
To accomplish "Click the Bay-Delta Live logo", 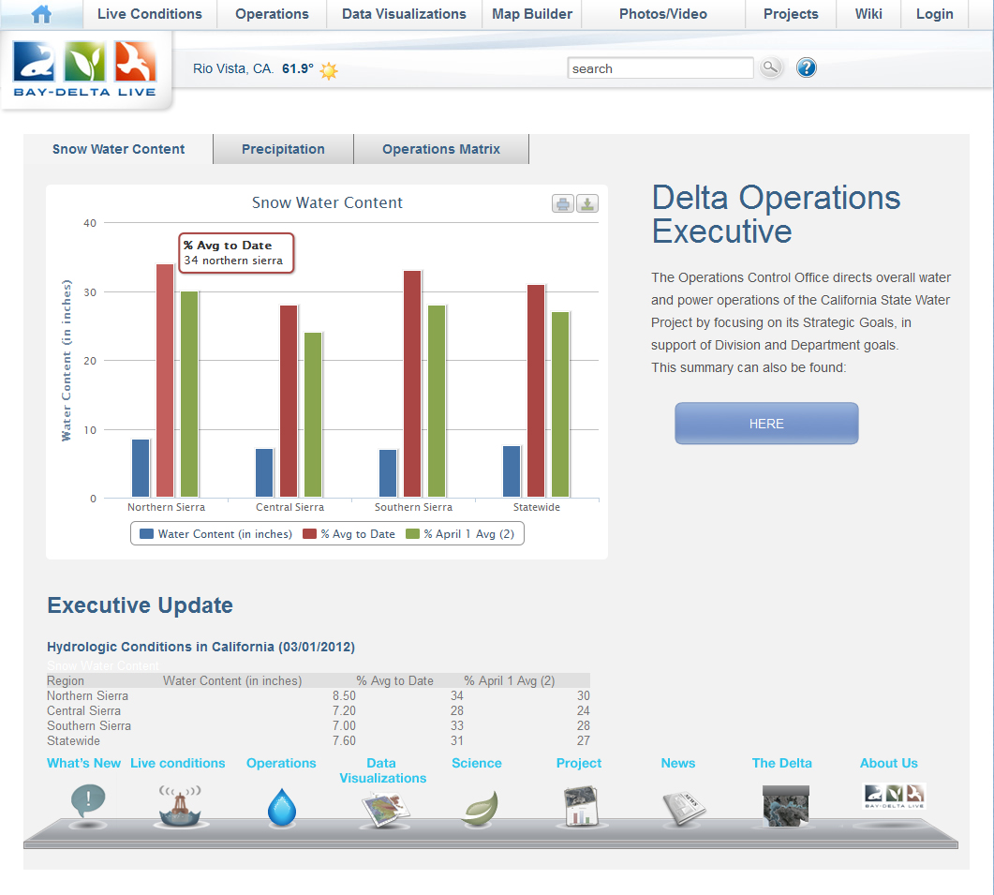I will pos(84,69).
